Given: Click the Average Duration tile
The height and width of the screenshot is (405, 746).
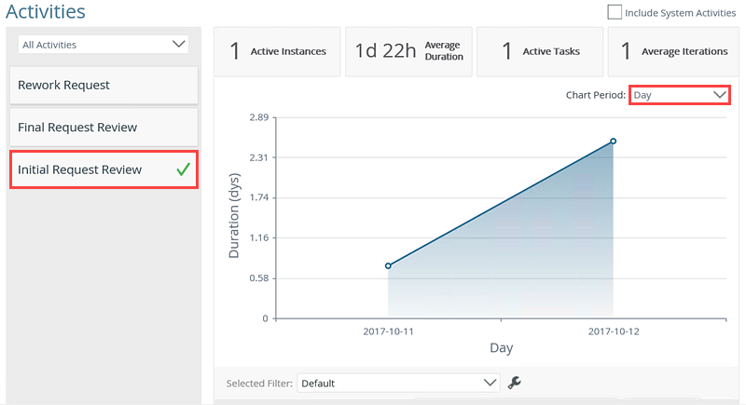Looking at the screenshot, I should [408, 51].
